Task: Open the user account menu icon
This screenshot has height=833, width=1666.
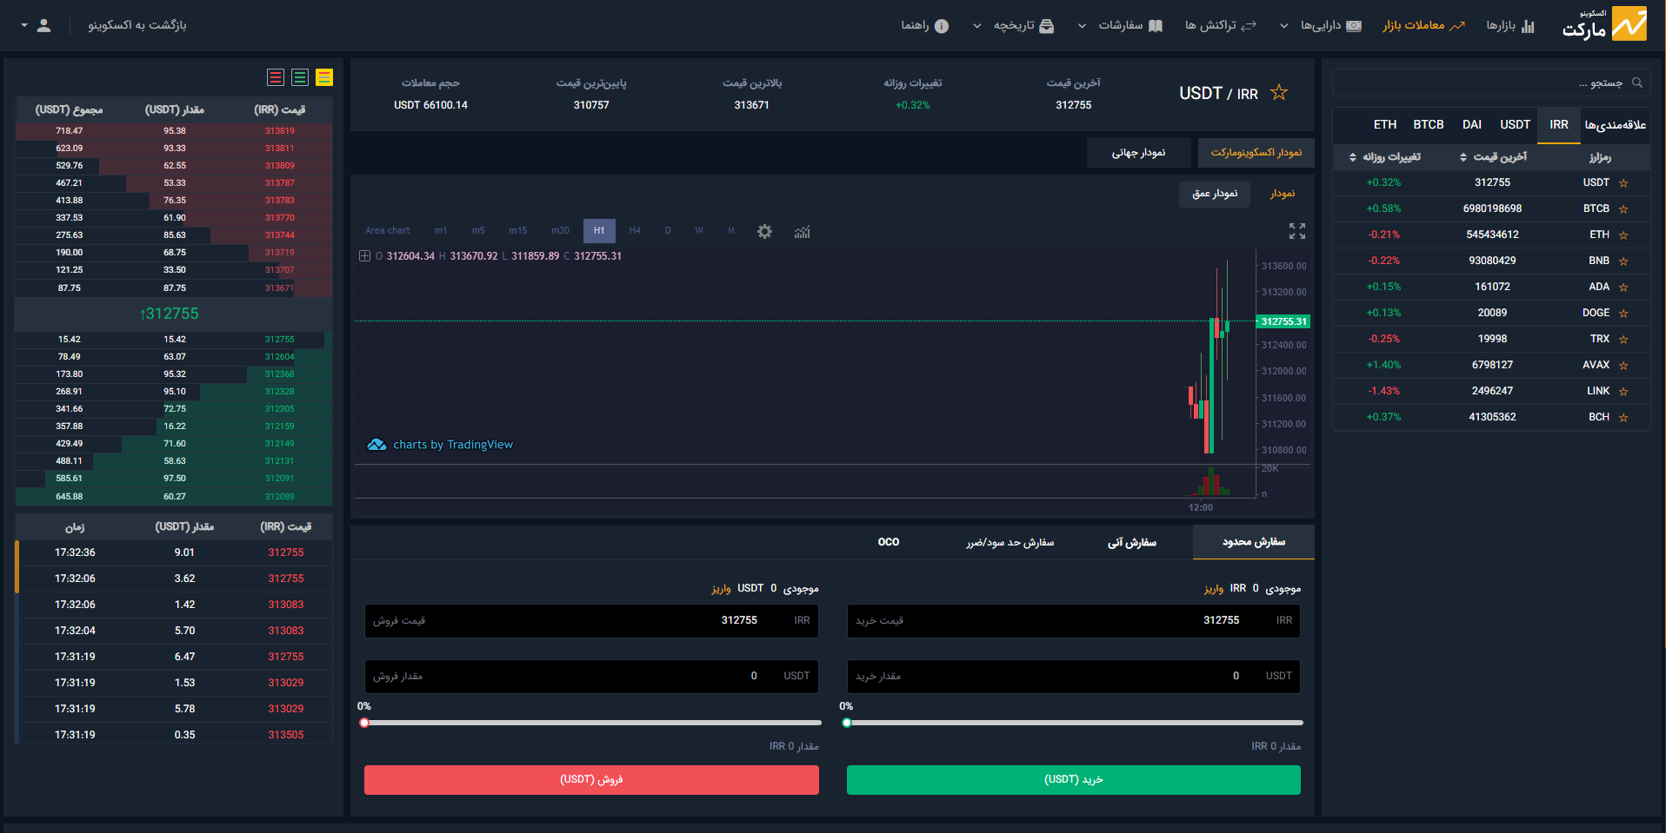Action: click(43, 25)
